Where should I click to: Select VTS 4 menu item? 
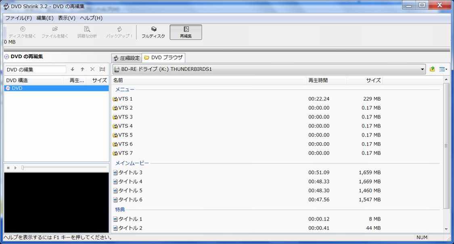[x=122, y=126]
